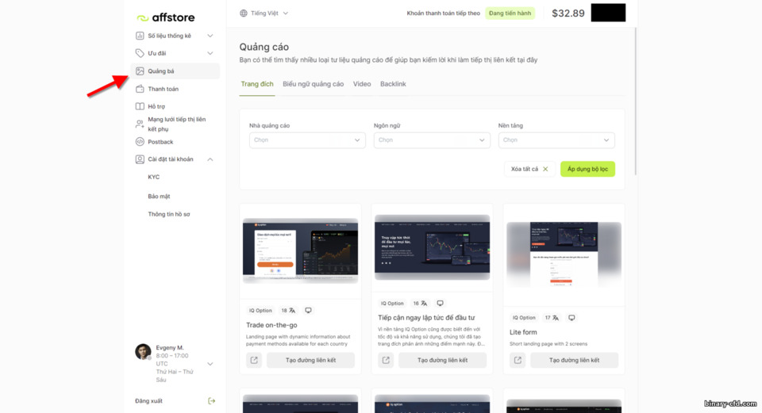Viewport: 762px width, 413px height.
Task: Click Đang tiến hành status badge
Action: coord(510,13)
